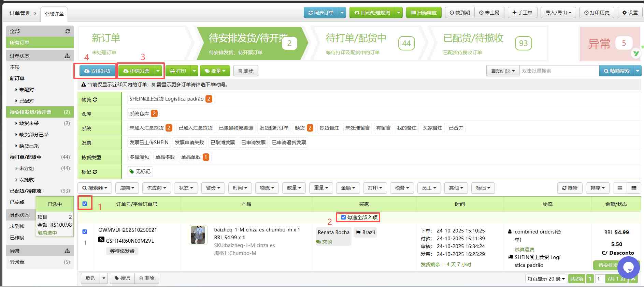
Task: Uncheck the 勾选全部 2 项 checkbox
Action: (x=343, y=217)
